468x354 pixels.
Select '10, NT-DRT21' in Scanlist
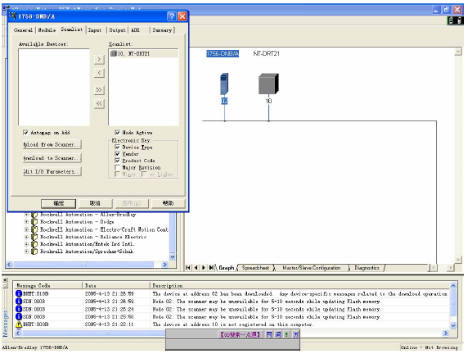pos(143,53)
